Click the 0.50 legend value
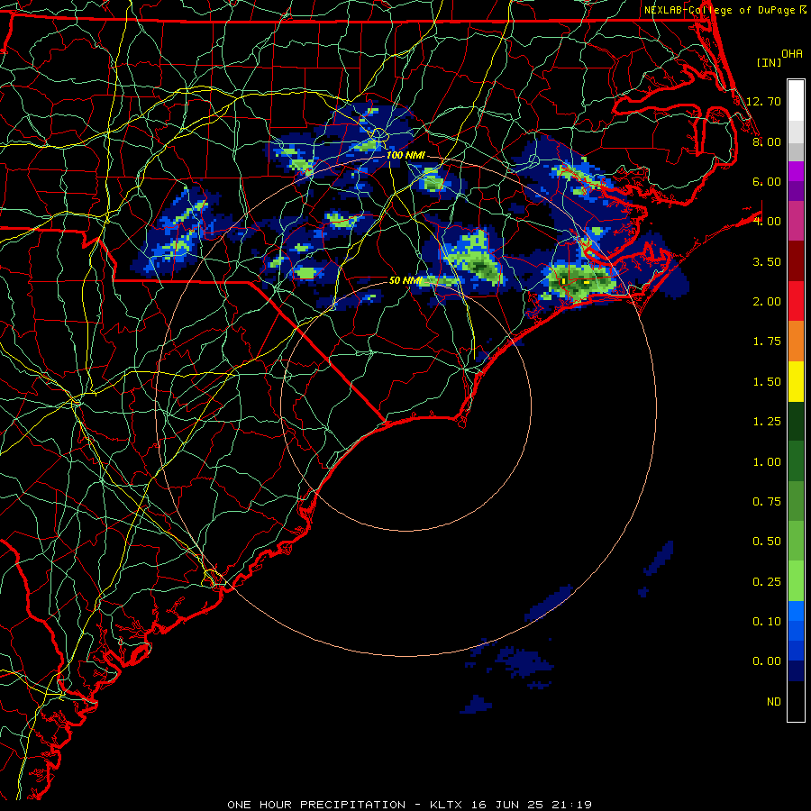Image resolution: width=811 pixels, height=811 pixels. pos(767,542)
